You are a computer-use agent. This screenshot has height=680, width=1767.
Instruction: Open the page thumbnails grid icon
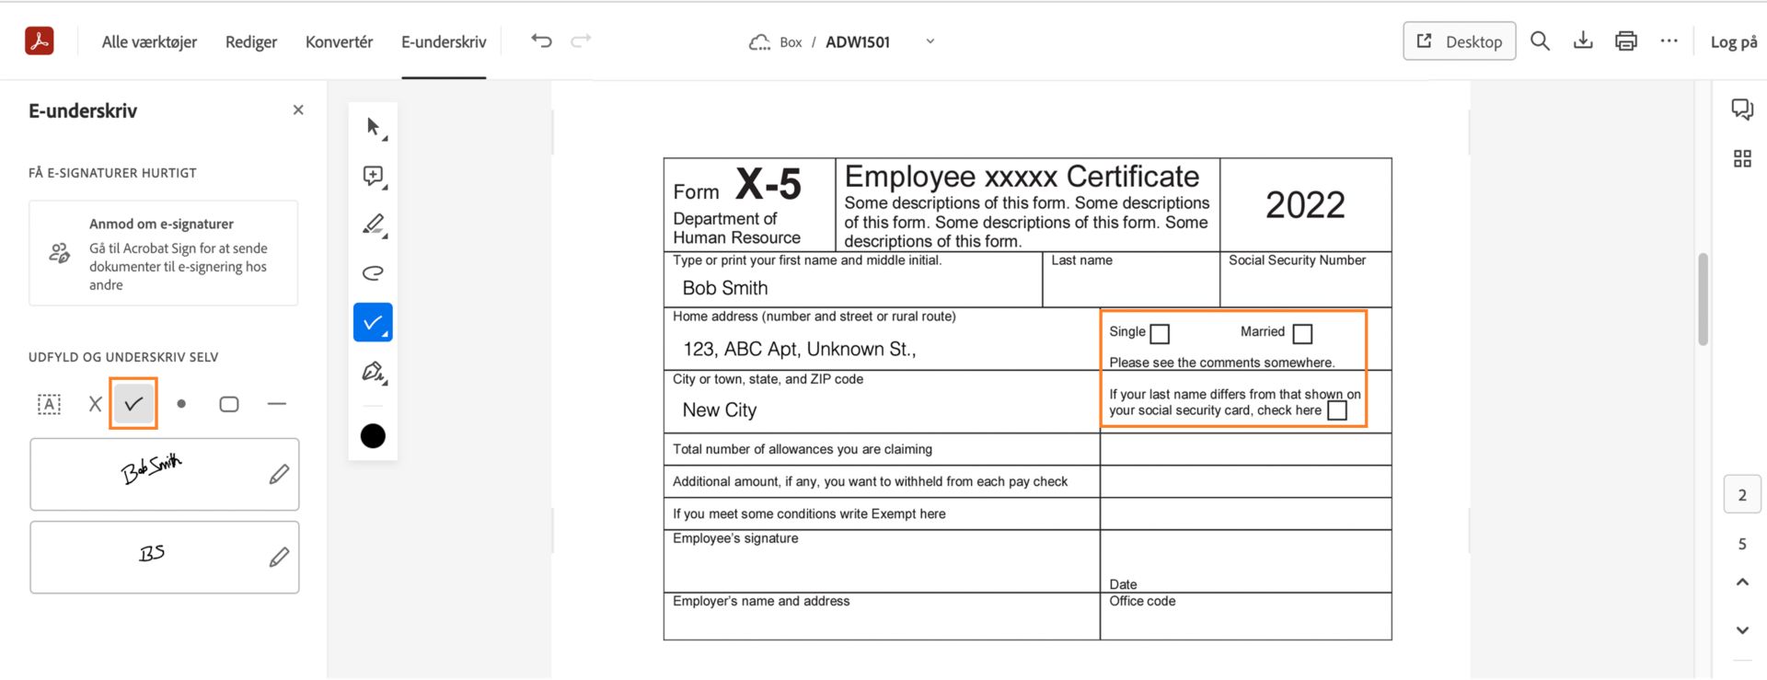pyautogui.click(x=1742, y=158)
